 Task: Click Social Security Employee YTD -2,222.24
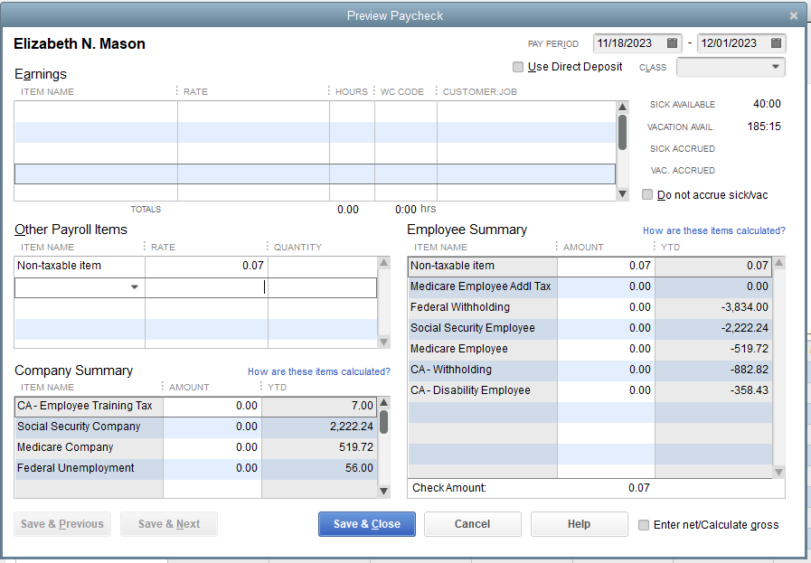pyautogui.click(x=744, y=328)
